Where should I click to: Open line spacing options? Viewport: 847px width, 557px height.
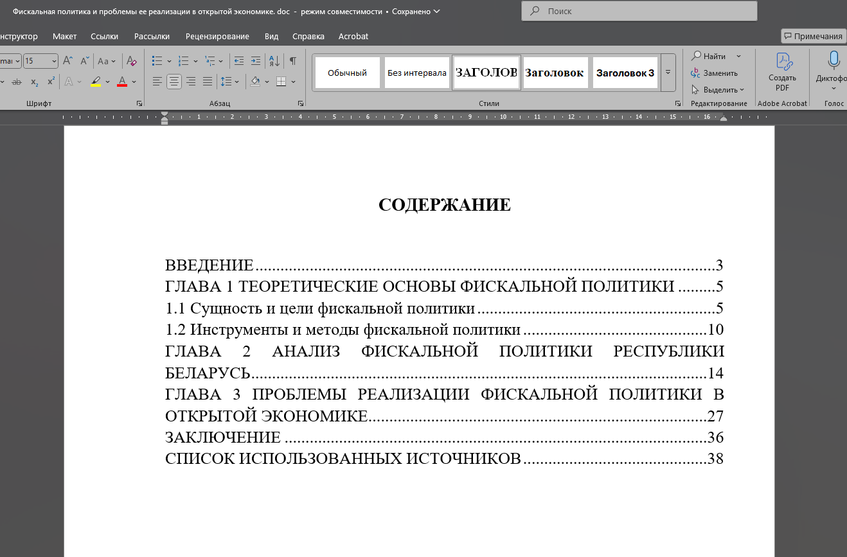coord(226,82)
